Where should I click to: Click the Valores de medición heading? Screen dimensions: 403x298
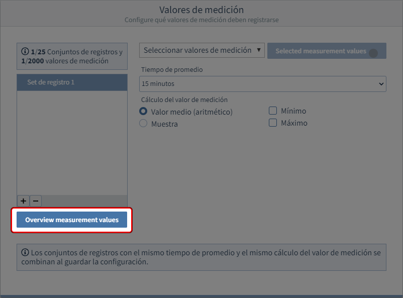click(x=201, y=10)
